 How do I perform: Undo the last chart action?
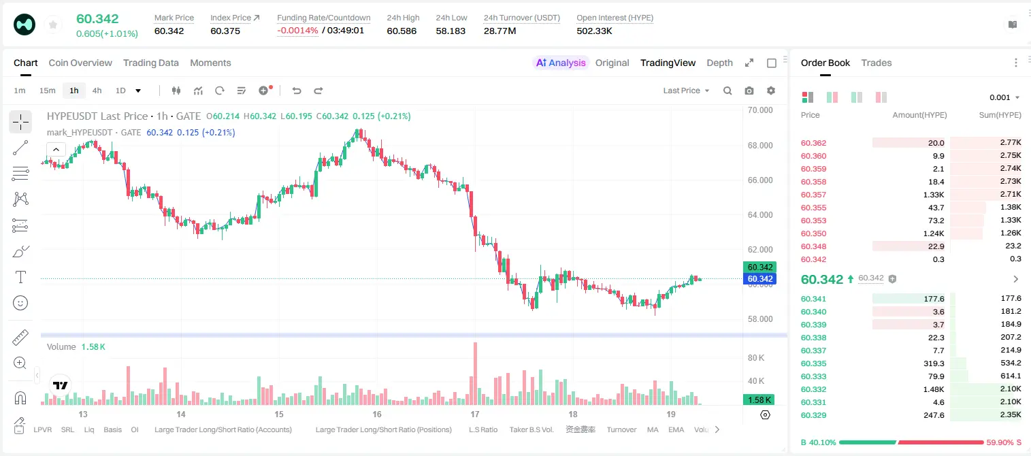297,91
